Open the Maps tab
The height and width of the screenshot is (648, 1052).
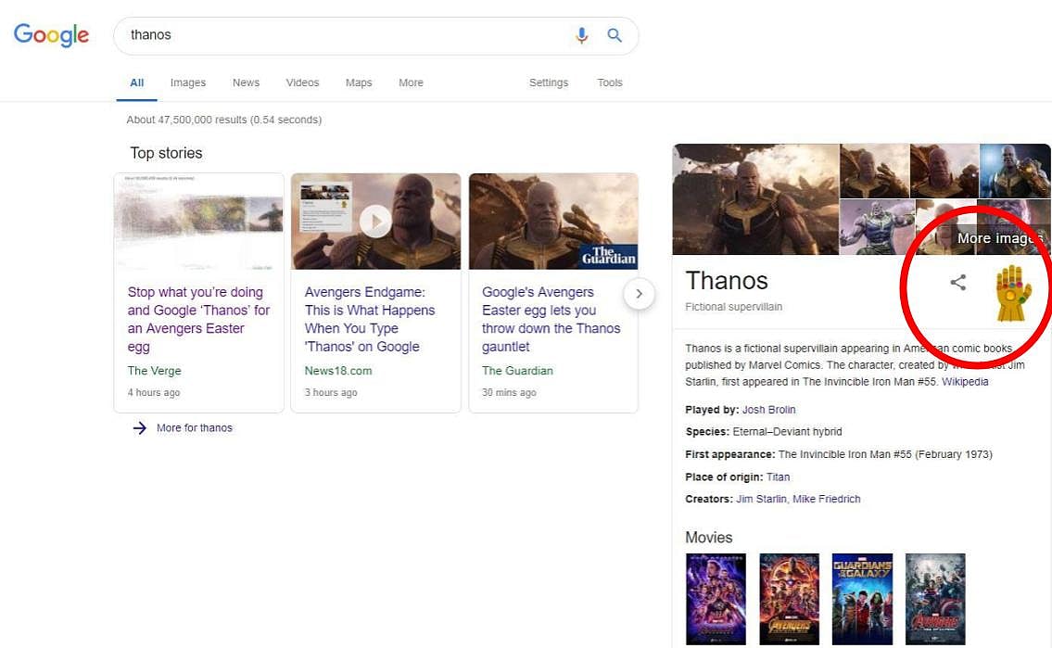click(x=359, y=83)
